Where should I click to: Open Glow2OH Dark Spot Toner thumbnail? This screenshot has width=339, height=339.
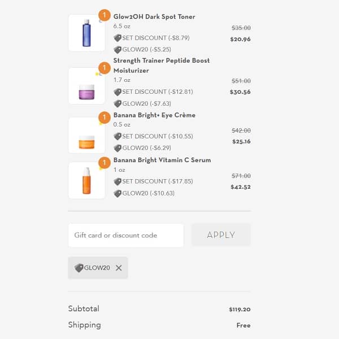tap(86, 33)
